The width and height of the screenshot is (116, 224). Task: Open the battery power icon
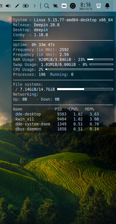click(x=26, y=6)
